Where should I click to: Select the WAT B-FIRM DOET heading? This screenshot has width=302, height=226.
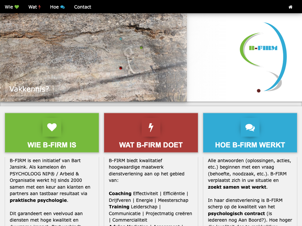click(151, 145)
